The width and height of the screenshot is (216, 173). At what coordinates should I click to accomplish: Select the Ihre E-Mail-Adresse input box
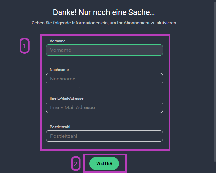(104, 108)
